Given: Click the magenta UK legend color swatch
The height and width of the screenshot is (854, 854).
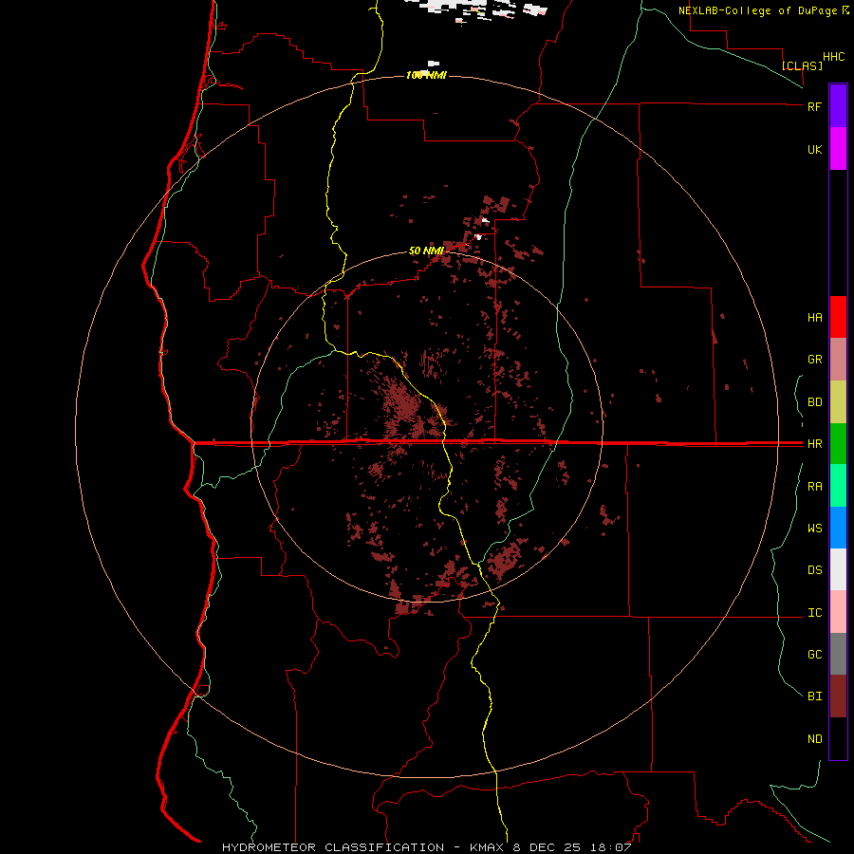Looking at the screenshot, I should [838, 149].
